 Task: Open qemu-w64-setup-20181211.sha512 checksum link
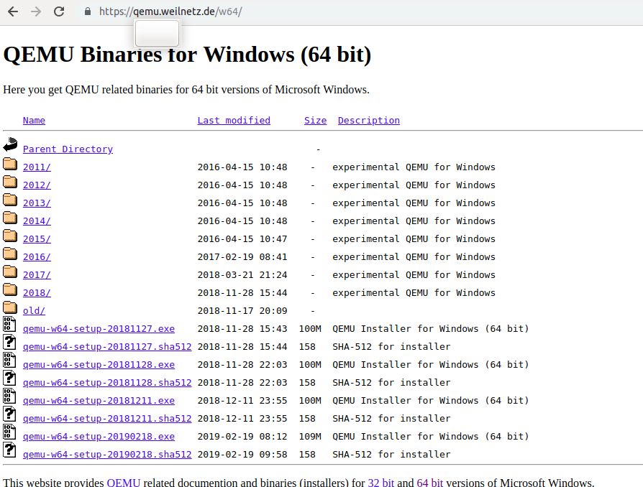point(107,419)
